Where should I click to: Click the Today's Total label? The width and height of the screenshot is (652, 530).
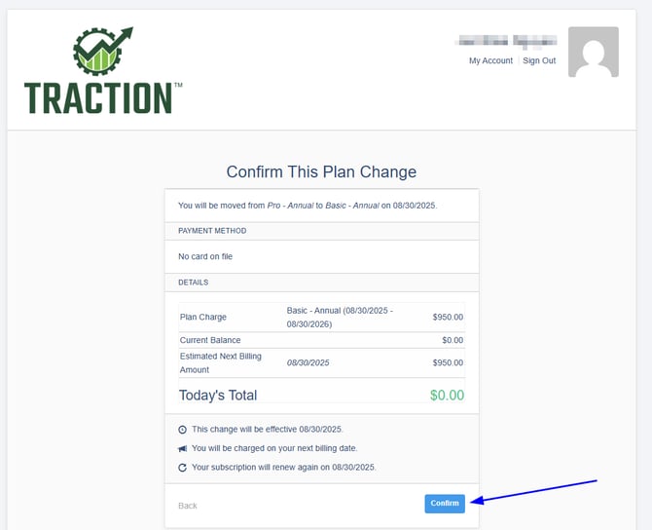(x=218, y=396)
